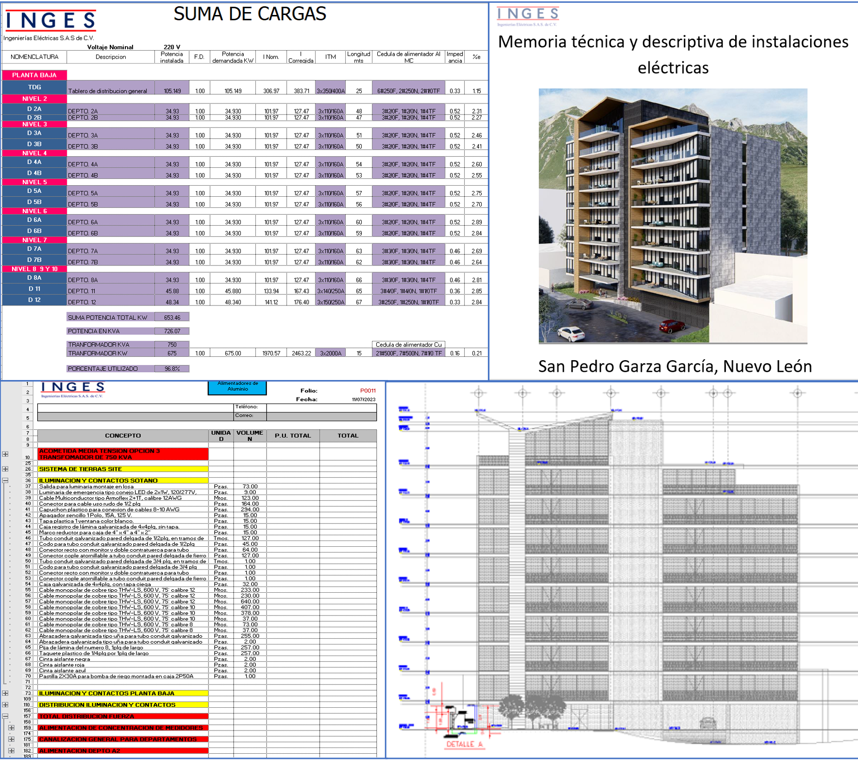Click the INGES logo in Suma de Cargas

click(50, 21)
